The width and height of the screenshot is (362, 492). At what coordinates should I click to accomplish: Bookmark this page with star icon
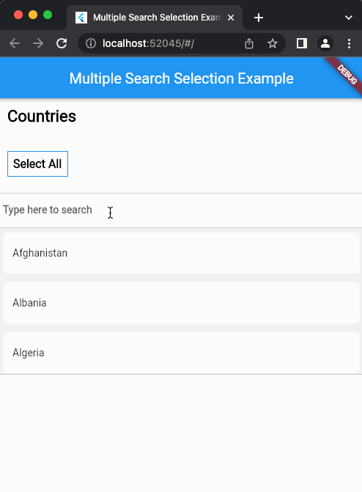click(x=273, y=43)
